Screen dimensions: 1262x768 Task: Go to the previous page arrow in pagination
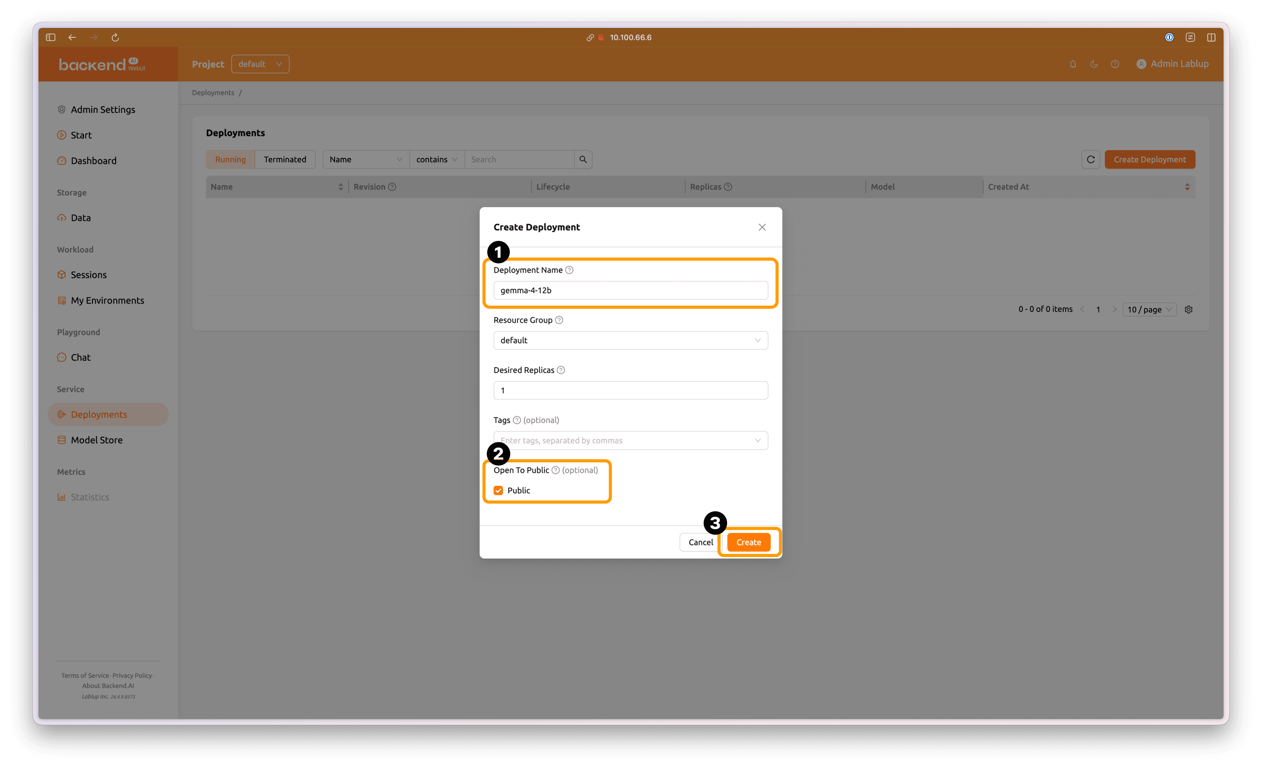[x=1082, y=309]
